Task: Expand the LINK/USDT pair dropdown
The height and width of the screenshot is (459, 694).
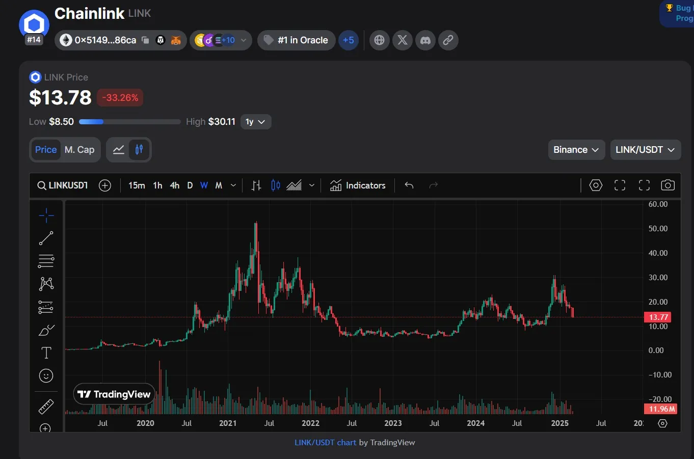Action: (x=645, y=150)
